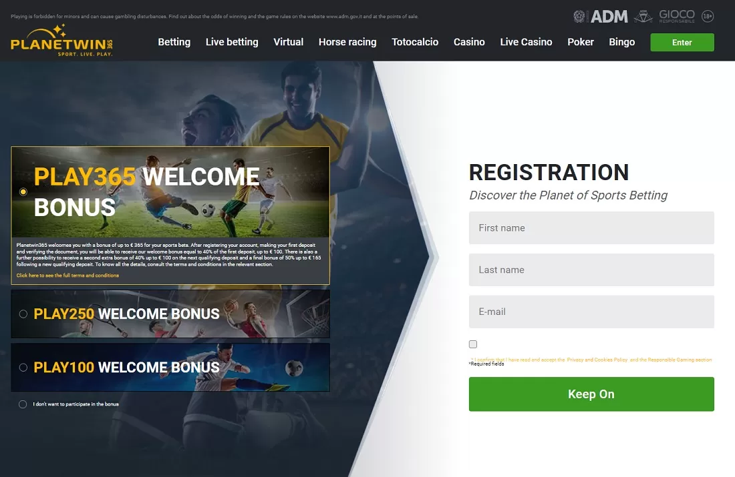Screen dimensions: 735x477
Task: Select the PLAY250 welcome bonus option
Action: pyautogui.click(x=23, y=314)
